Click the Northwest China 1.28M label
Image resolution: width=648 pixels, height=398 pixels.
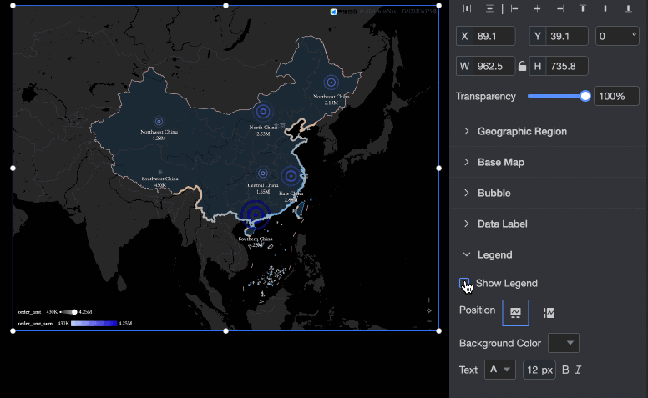159,135
